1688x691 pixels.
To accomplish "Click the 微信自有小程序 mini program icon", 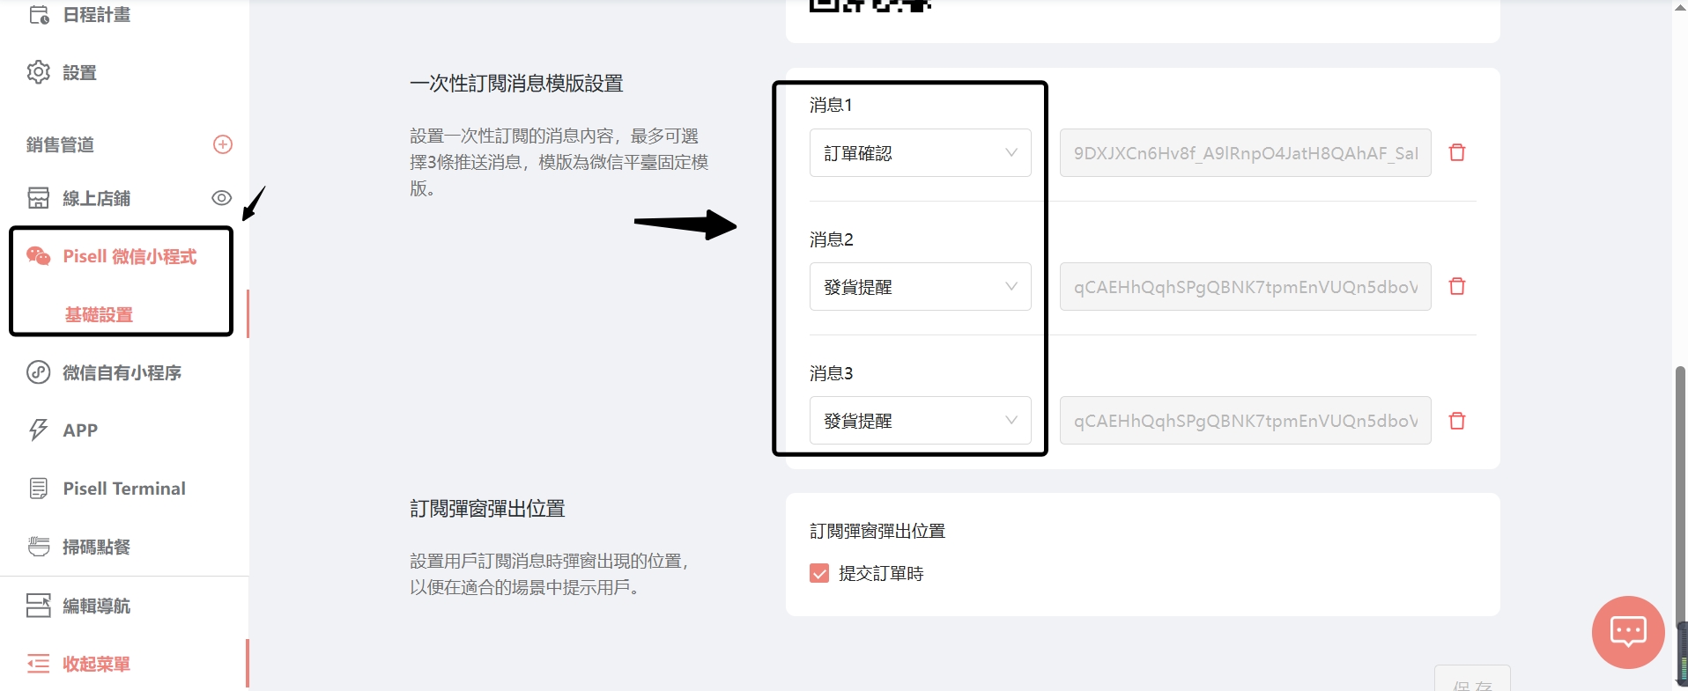I will tap(39, 372).
